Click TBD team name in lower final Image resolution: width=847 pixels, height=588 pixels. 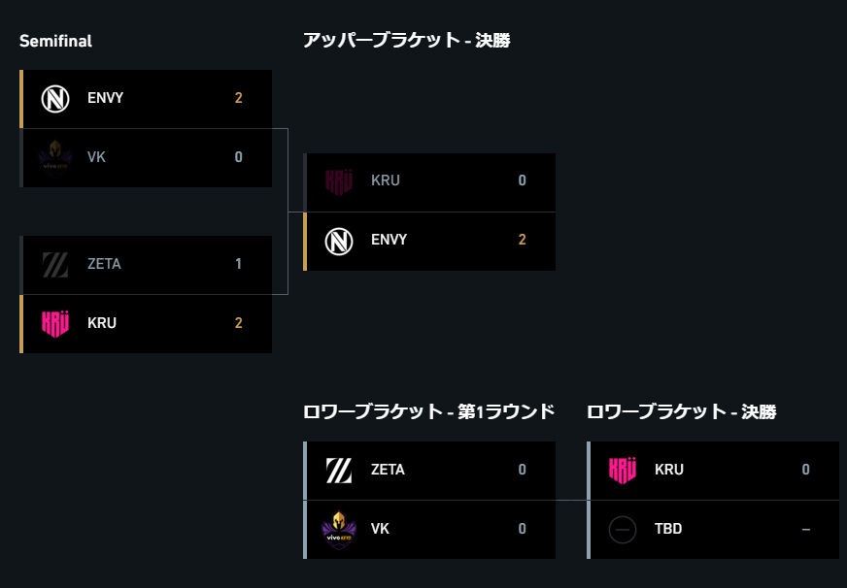(668, 529)
